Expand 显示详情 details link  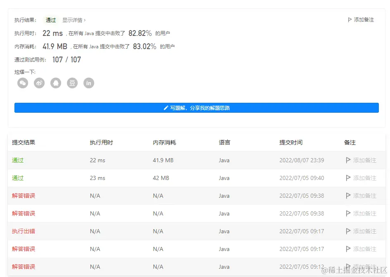click(74, 20)
